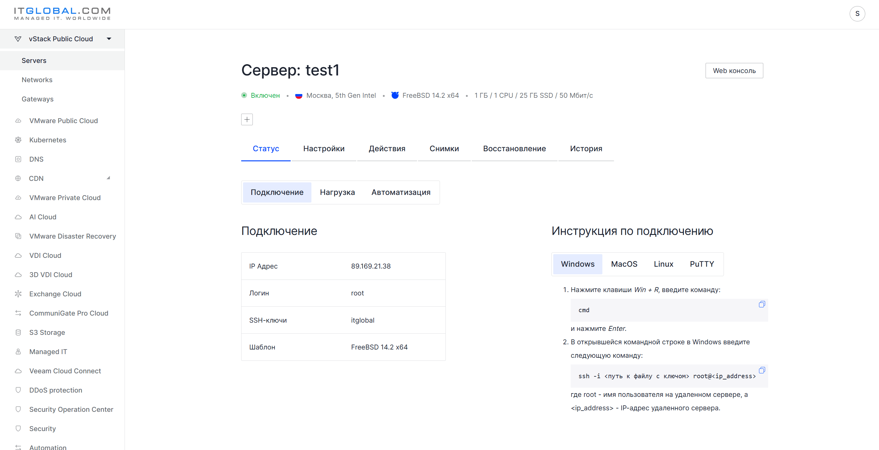
Task: Click the FreeBSD OS logo icon
Action: pos(395,95)
